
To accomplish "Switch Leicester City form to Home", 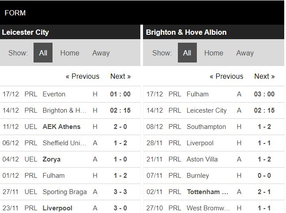I will click(x=70, y=53).
